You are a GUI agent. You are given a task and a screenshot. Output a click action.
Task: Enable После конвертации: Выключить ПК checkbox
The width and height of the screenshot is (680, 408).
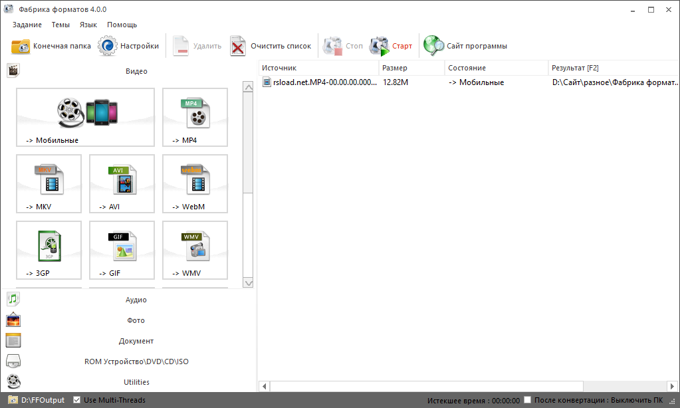point(527,400)
